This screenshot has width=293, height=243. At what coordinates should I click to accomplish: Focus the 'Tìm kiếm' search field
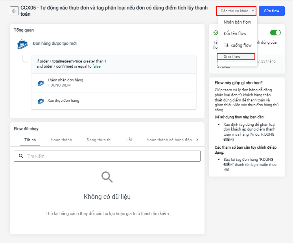tap(107, 156)
